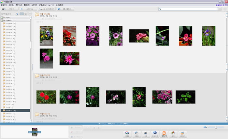Click inside the search box with magnifier
The image size is (228, 139).
click(x=188, y=9)
